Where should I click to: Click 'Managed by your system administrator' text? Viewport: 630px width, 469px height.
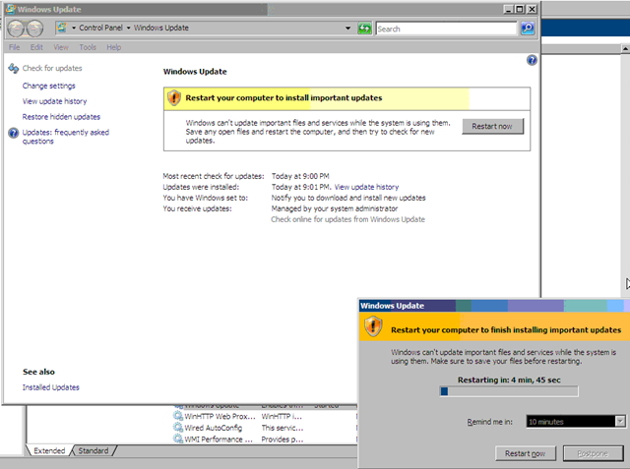coord(335,208)
